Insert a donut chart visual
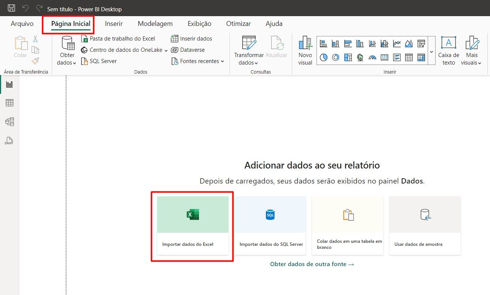 point(336,57)
